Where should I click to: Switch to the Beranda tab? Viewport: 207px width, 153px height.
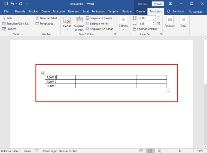point(20,11)
